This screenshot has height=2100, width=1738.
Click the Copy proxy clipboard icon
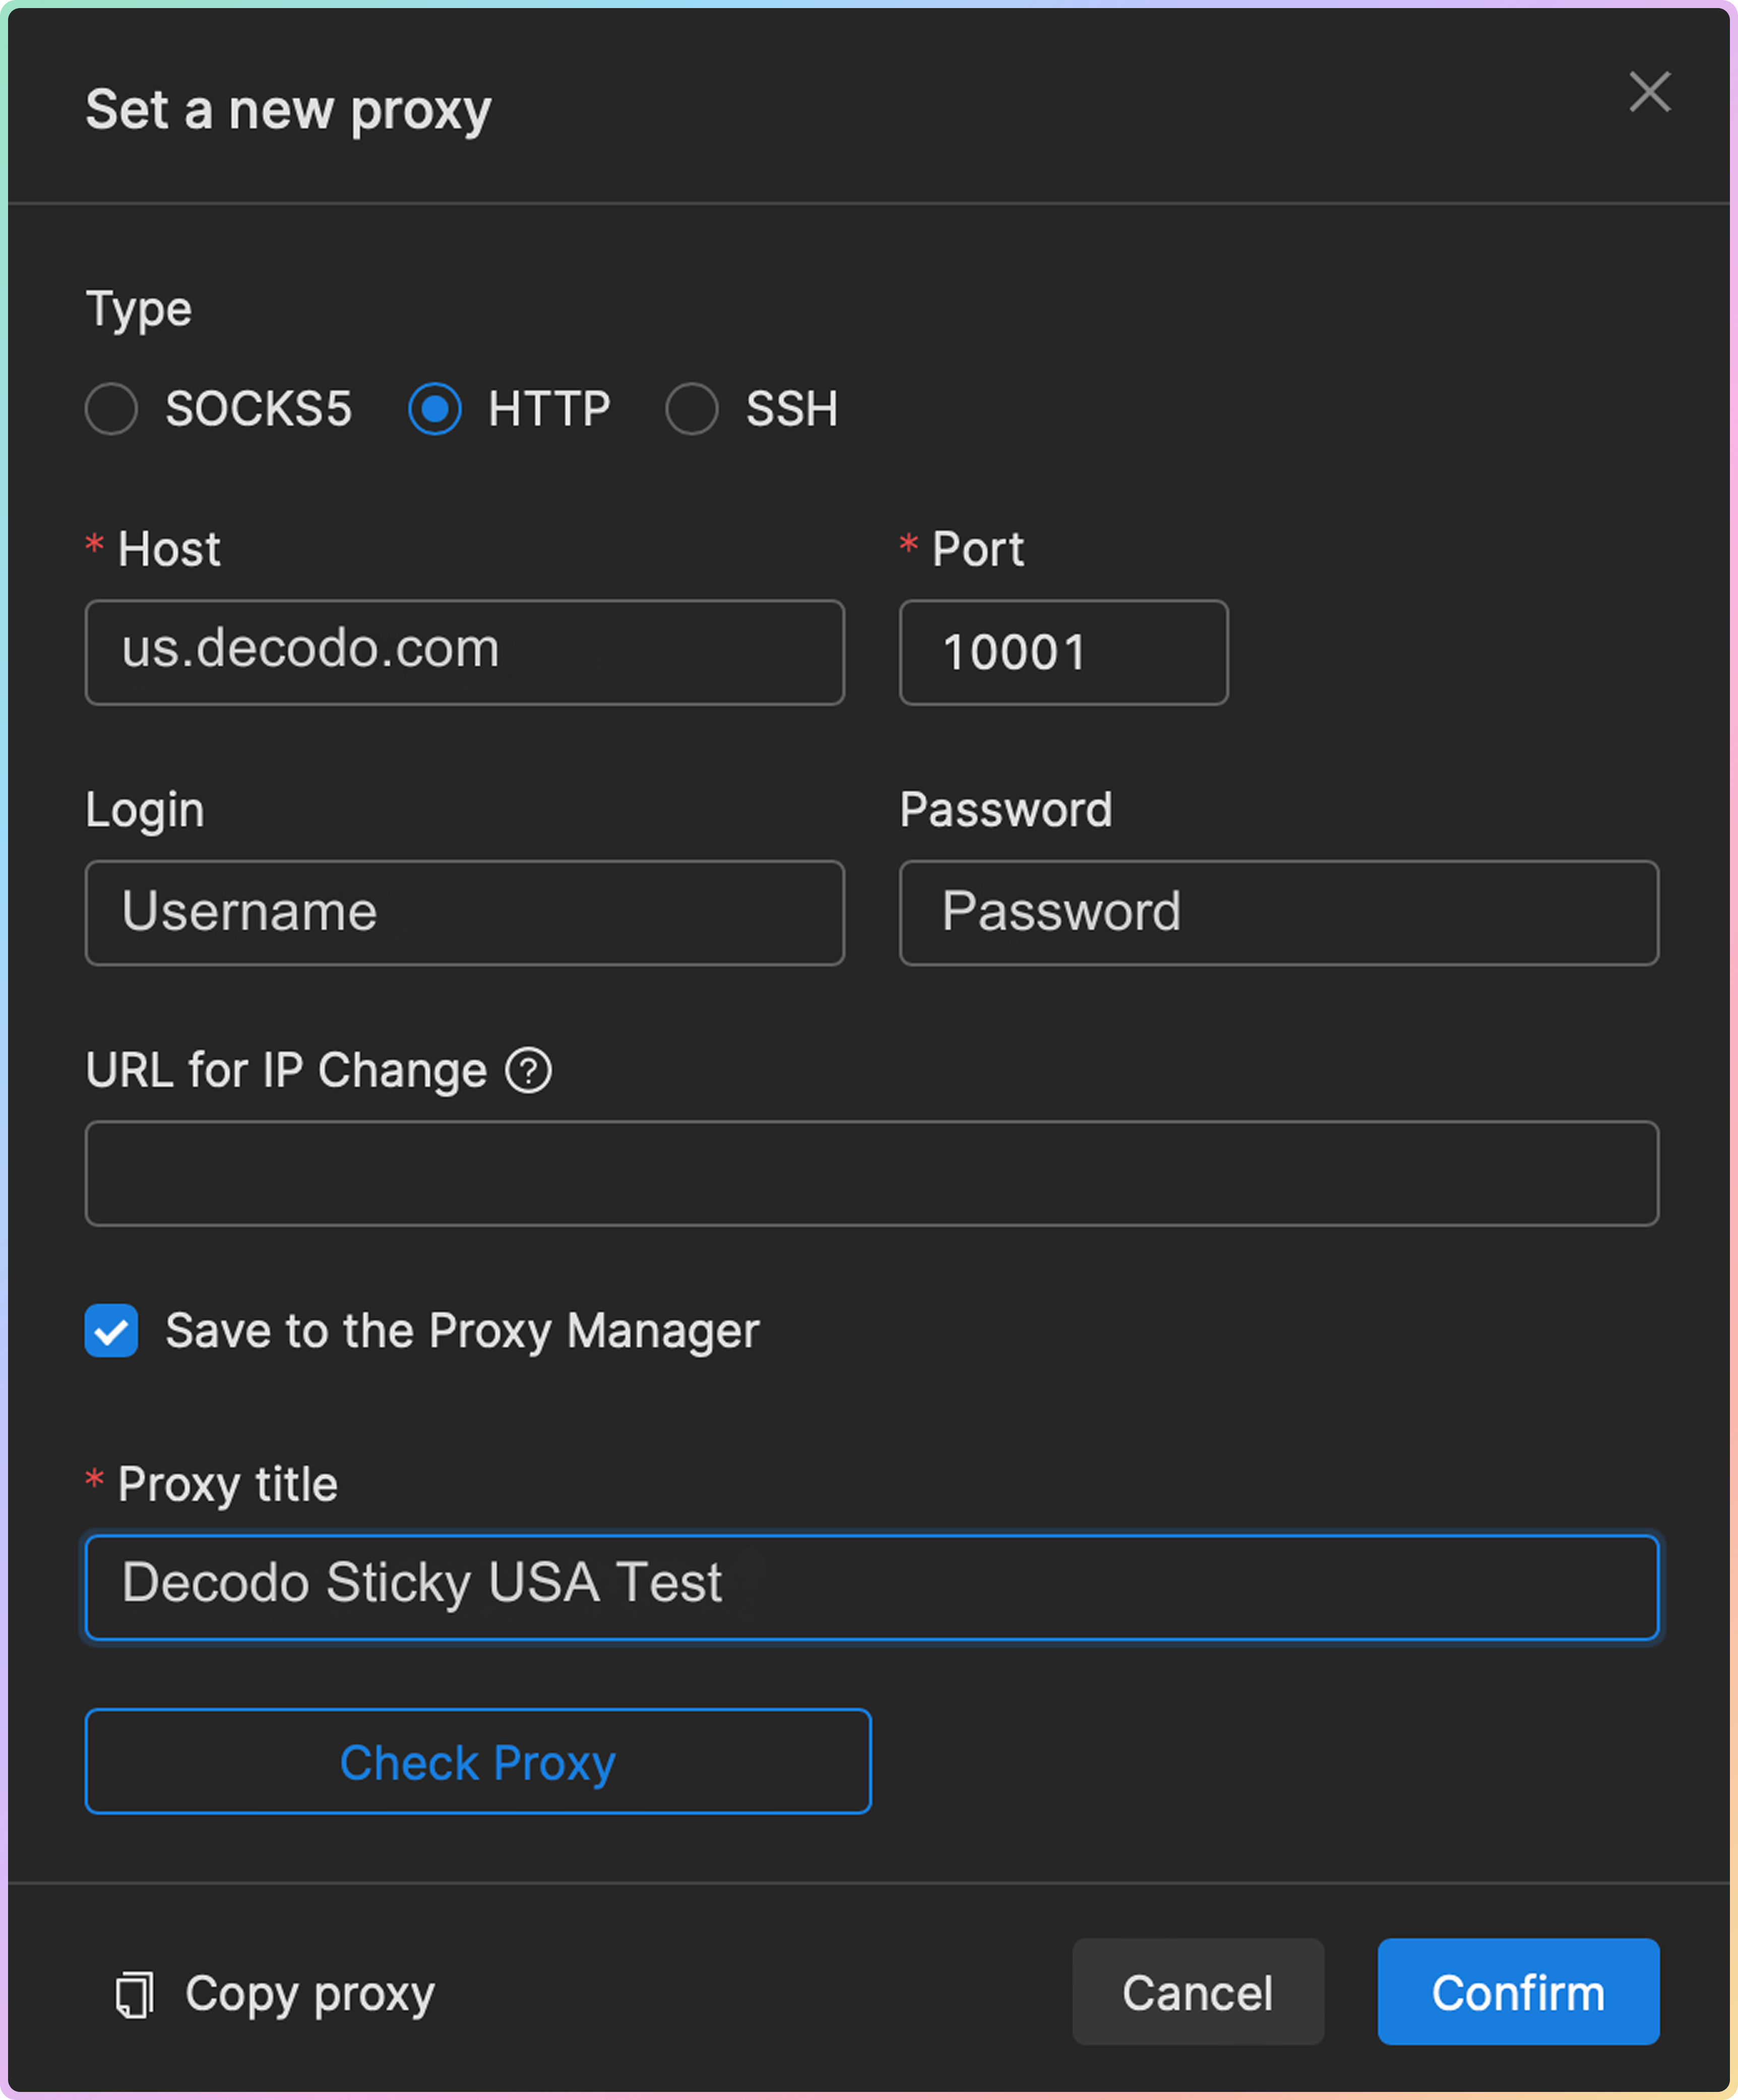[134, 1994]
